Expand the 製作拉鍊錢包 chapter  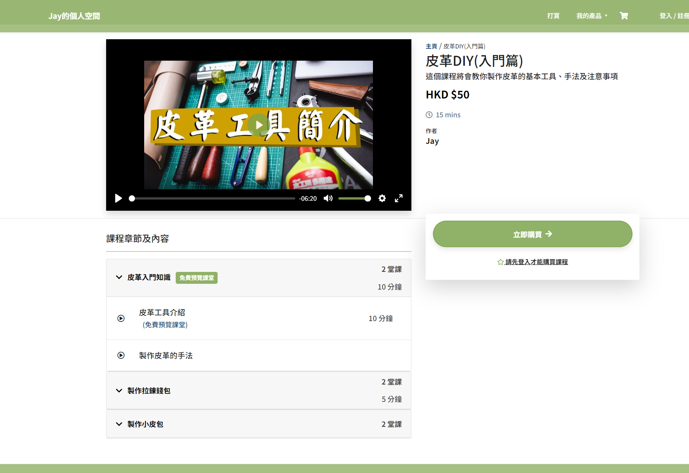pos(119,391)
